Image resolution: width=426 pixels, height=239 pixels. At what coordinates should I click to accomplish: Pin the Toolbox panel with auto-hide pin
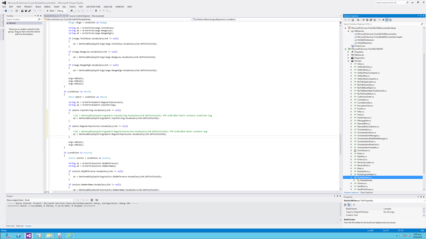click(x=38, y=16)
